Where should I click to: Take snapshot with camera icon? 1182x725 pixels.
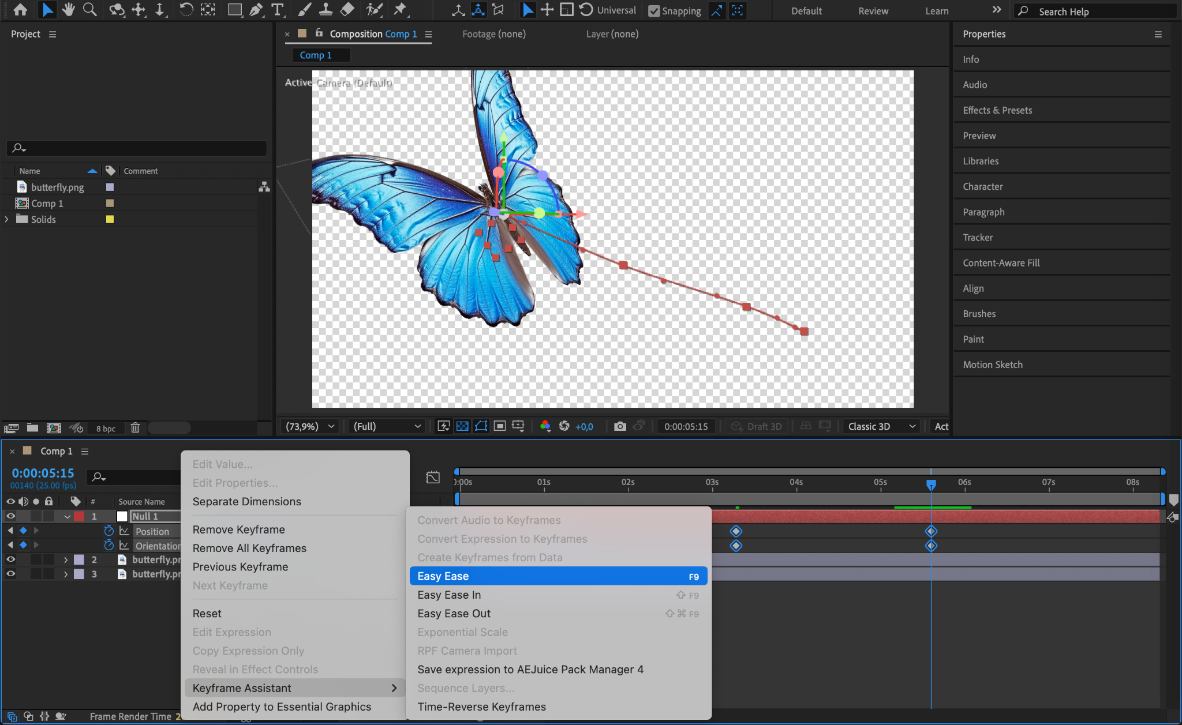[x=620, y=426]
